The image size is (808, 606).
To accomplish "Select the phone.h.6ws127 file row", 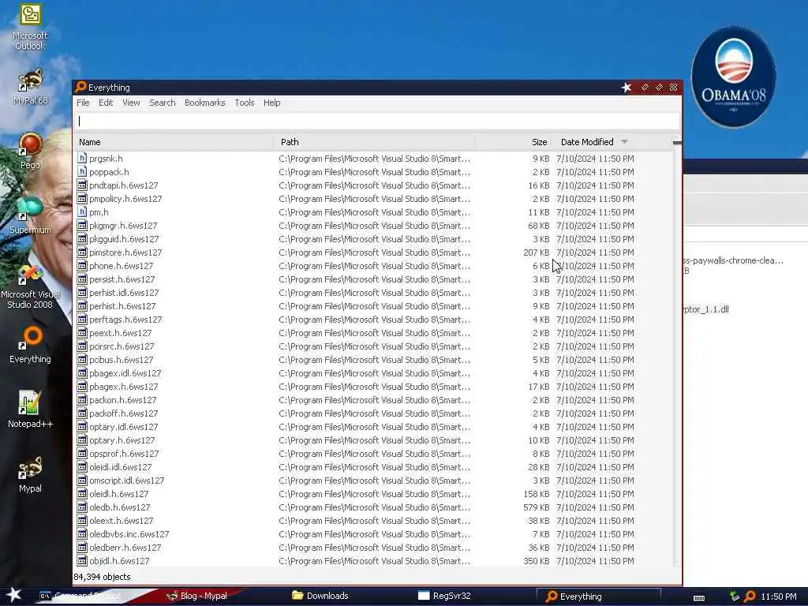I will pyautogui.click(x=373, y=265).
